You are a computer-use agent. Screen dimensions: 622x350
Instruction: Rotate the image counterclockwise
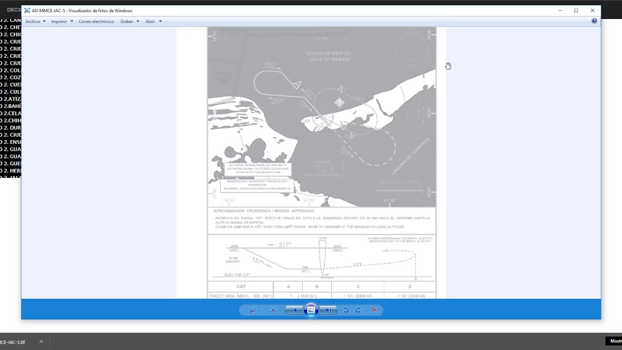click(x=346, y=310)
